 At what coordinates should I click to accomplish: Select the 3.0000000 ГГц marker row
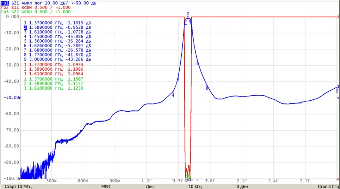pos(58,59)
